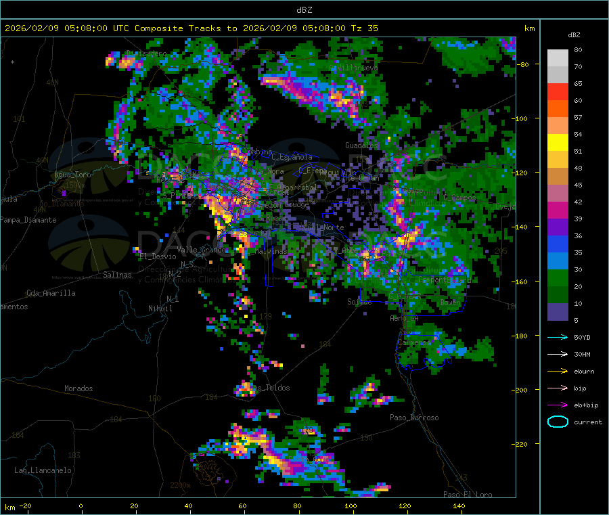Click the 'Paso_El_Loro' map label
The width and height of the screenshot is (609, 515).
pos(468,495)
